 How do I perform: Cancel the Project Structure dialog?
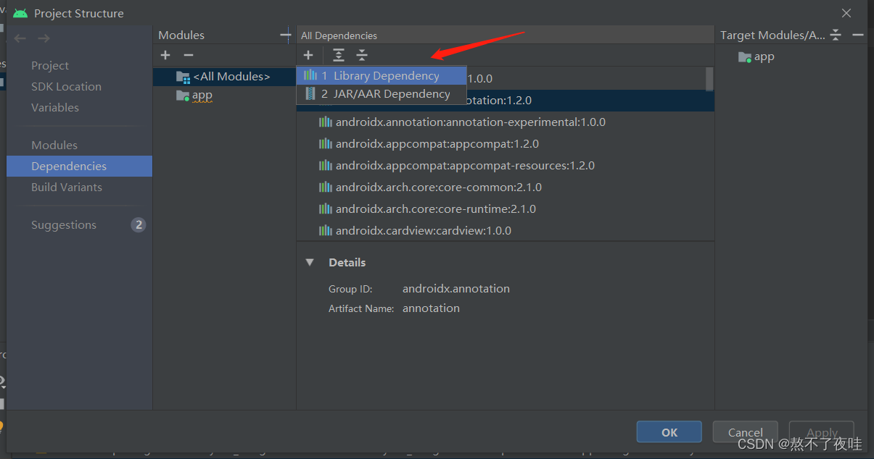coord(745,431)
